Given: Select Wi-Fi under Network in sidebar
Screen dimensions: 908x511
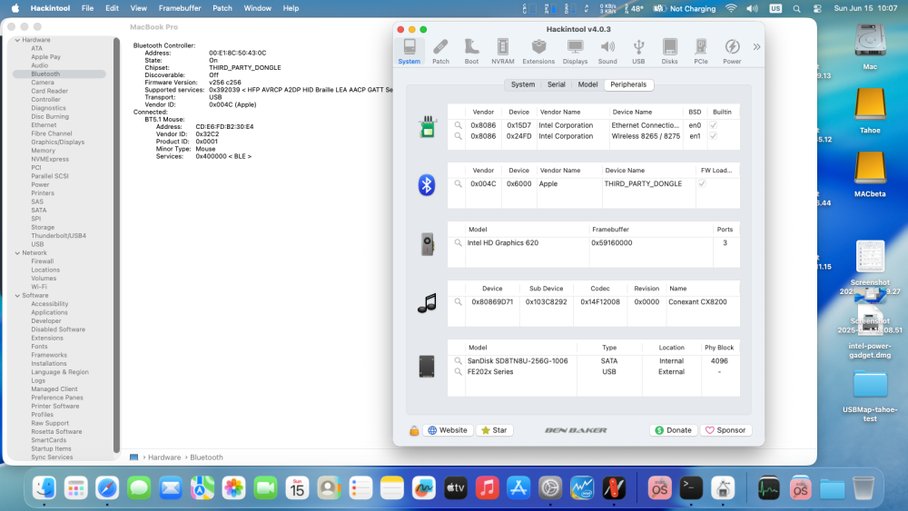Looking at the screenshot, I should pos(39,287).
